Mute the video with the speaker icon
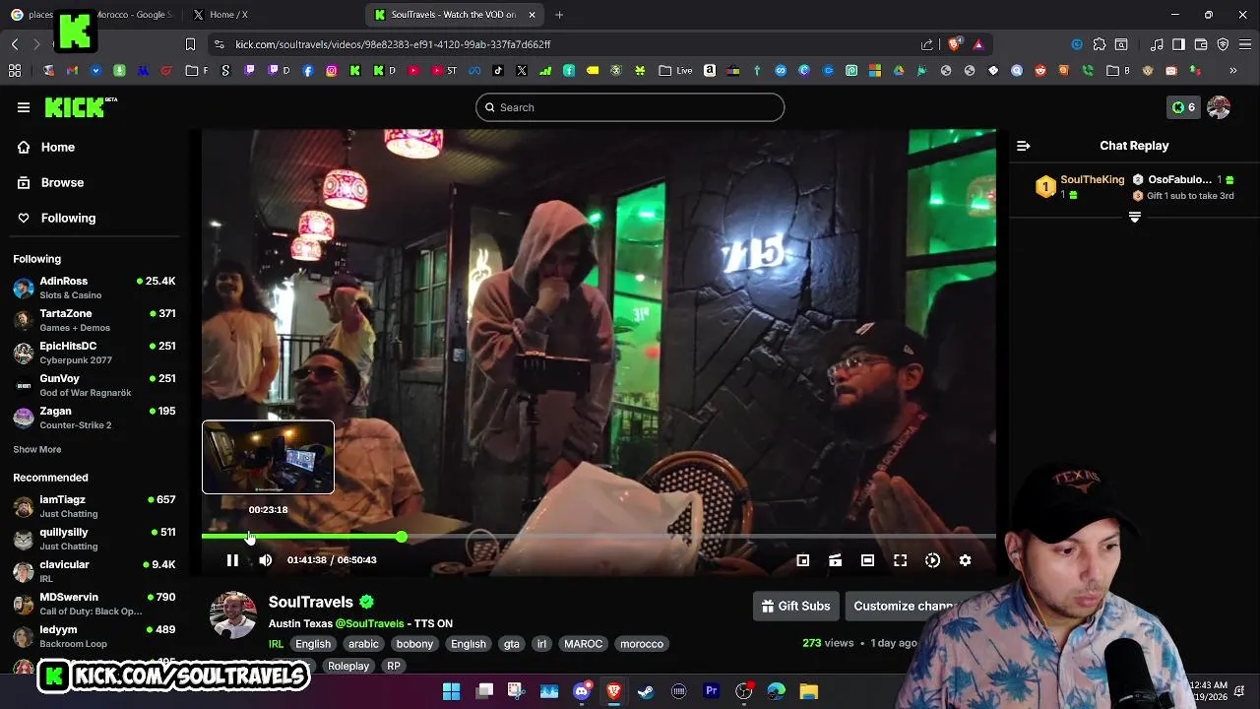The width and height of the screenshot is (1260, 709). coord(266,560)
